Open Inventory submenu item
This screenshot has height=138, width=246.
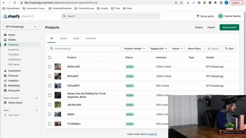(x=13, y=49)
